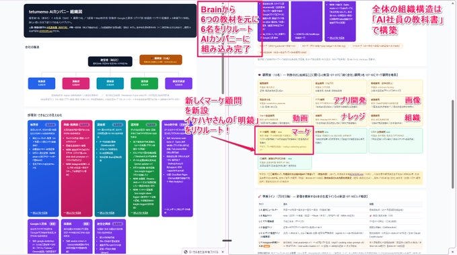The width and height of the screenshot is (457, 255).
Task: Select the blue department node in org chart
Action: tap(42, 83)
